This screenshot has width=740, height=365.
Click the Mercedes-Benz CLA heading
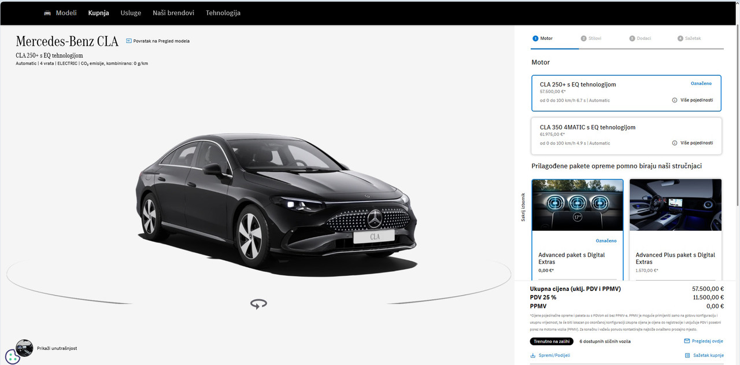click(x=67, y=41)
